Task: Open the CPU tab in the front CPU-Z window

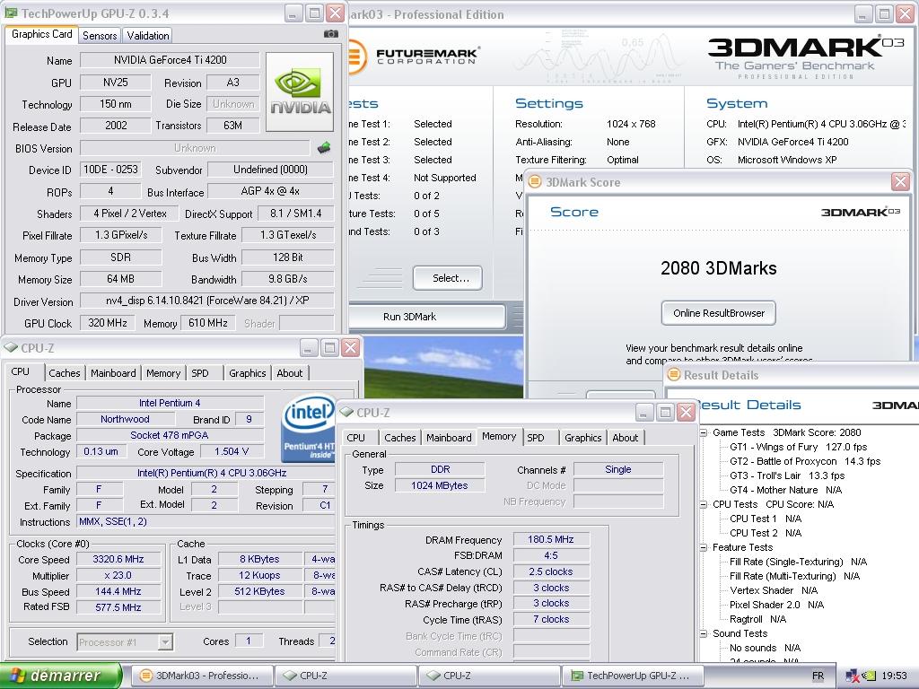Action: click(x=355, y=437)
